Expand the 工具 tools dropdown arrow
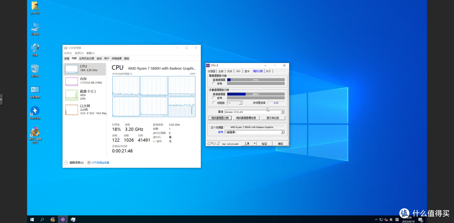Screen dimensions: 454x223 254,144
